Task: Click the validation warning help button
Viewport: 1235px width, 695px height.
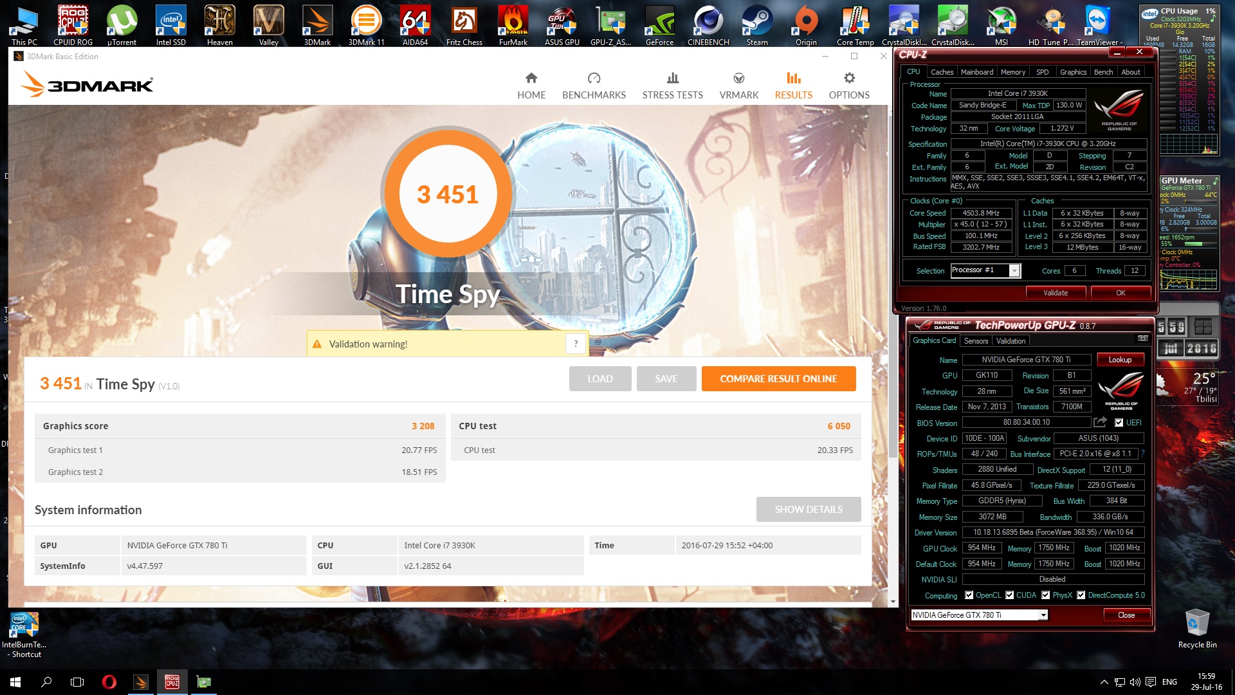Action: (x=576, y=344)
